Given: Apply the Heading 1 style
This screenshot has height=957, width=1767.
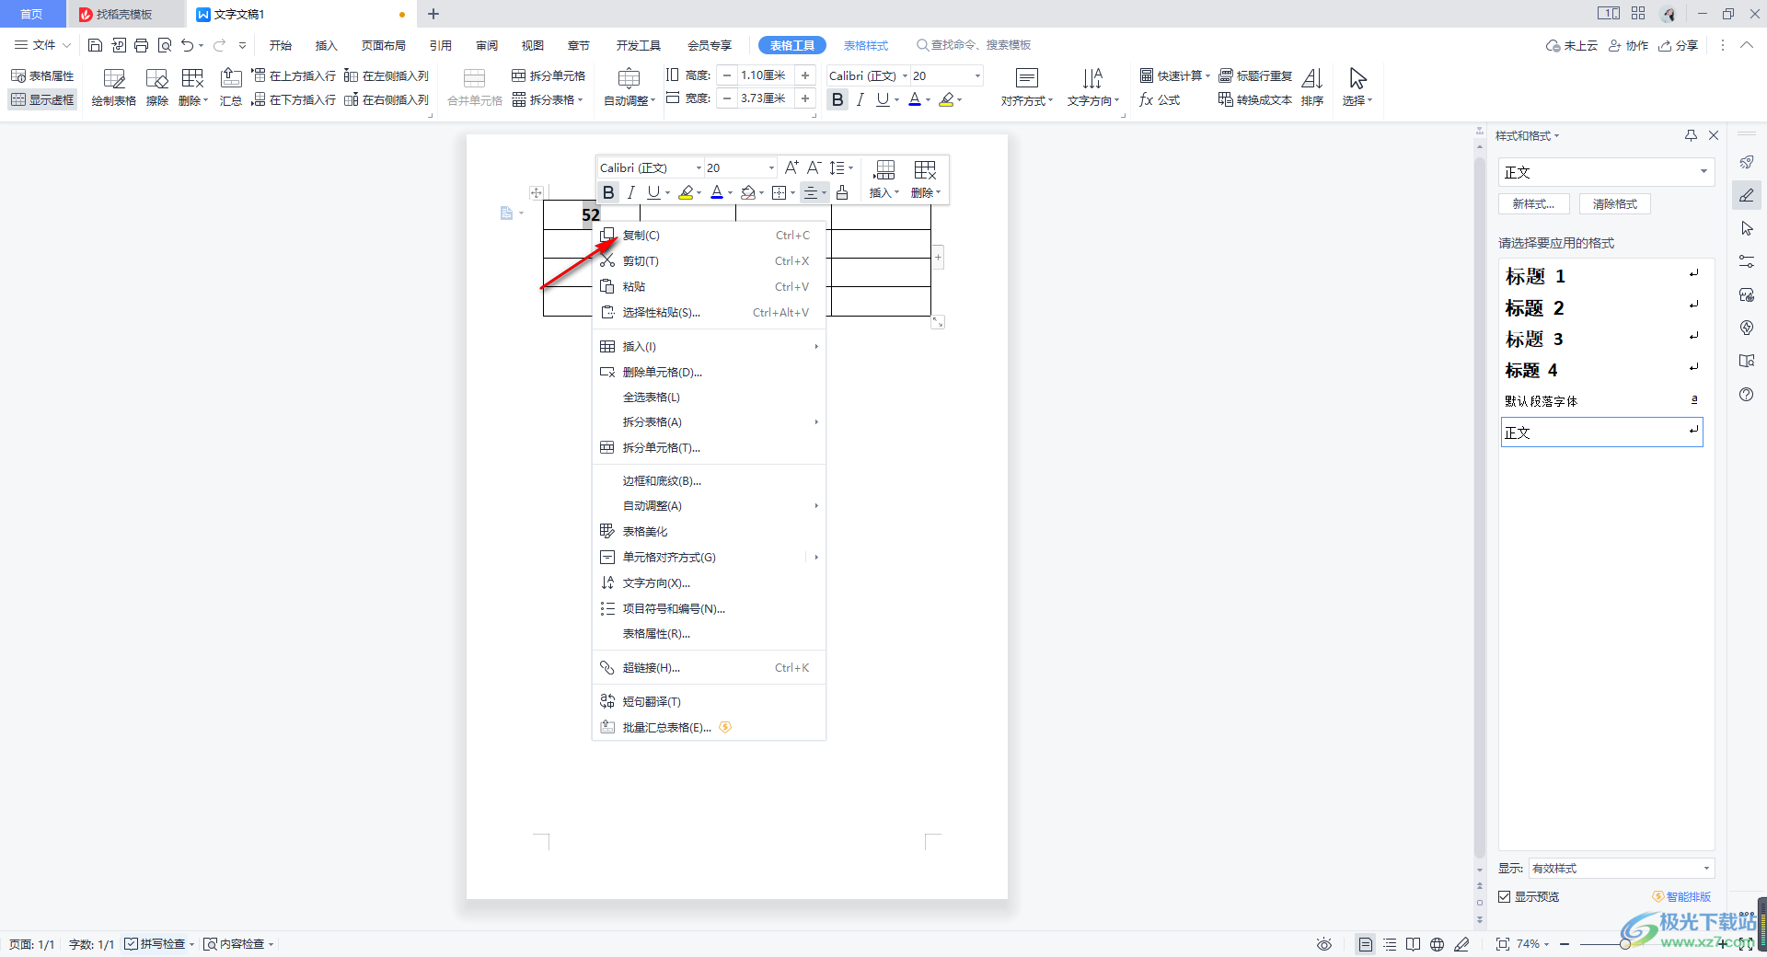Looking at the screenshot, I should (x=1601, y=276).
